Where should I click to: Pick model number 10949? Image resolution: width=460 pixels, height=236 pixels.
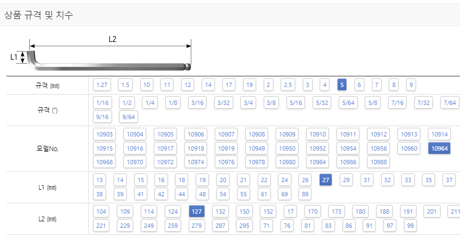click(x=257, y=148)
